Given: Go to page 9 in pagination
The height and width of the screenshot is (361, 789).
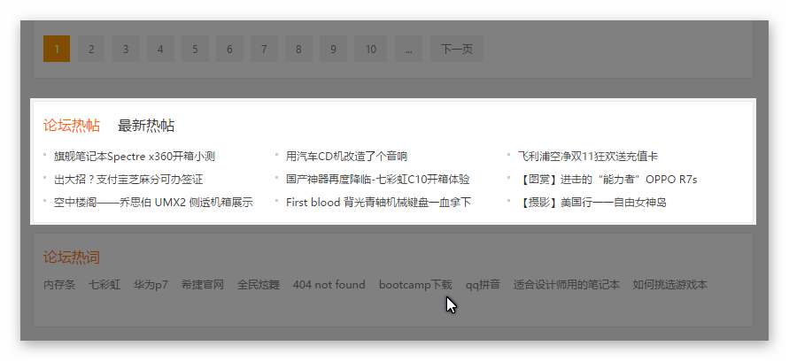Looking at the screenshot, I should tap(333, 49).
